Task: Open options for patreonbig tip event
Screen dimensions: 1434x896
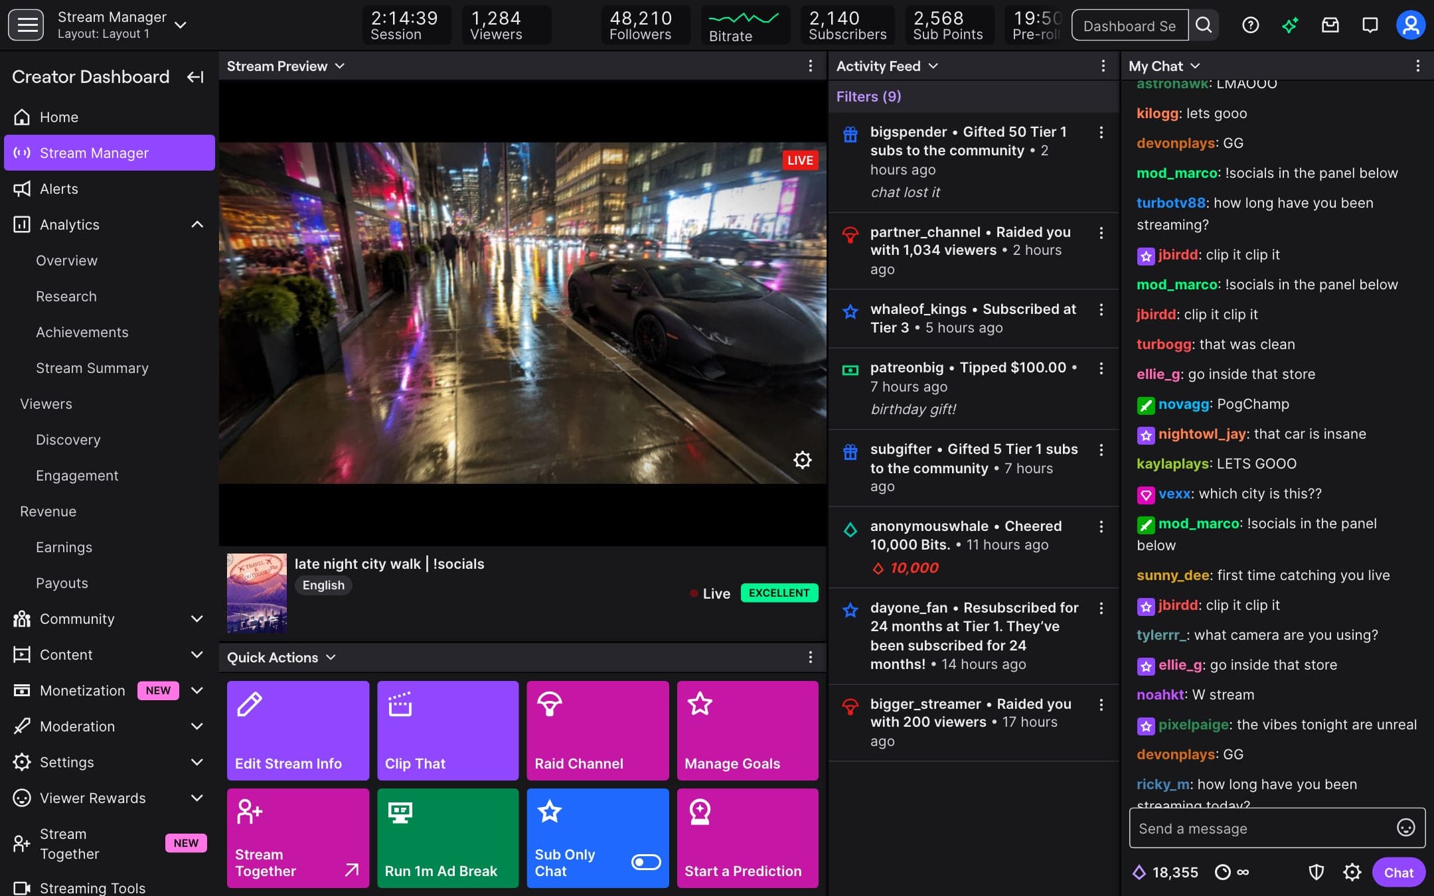Action: click(x=1101, y=368)
